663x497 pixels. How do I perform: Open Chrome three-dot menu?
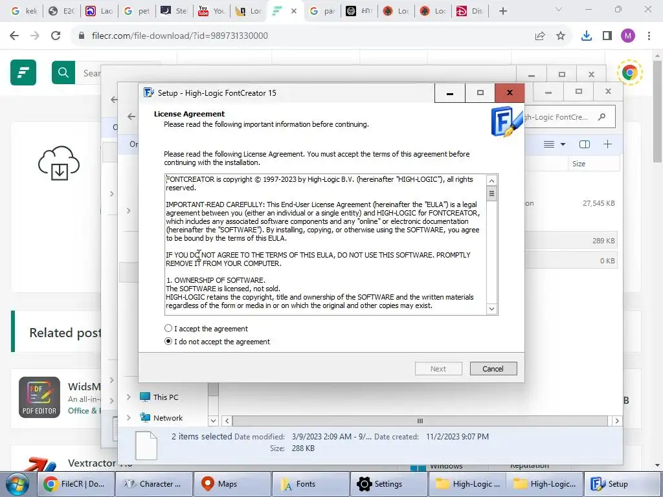click(649, 36)
